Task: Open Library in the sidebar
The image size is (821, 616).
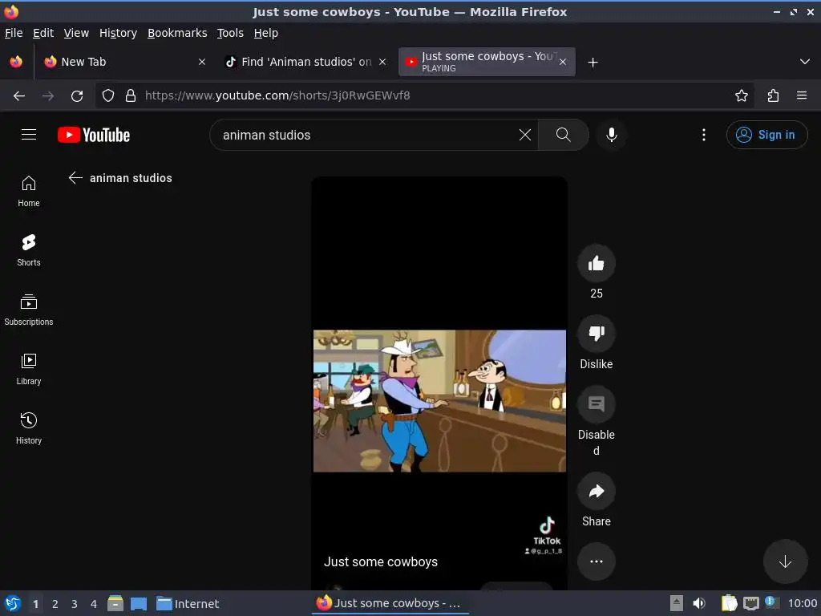Action: point(29,369)
